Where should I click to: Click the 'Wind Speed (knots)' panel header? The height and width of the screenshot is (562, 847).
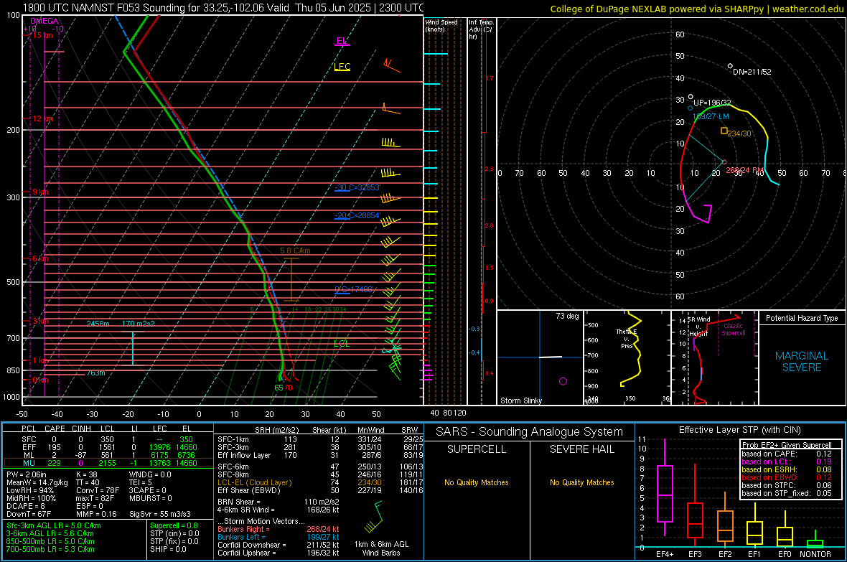coord(441,25)
